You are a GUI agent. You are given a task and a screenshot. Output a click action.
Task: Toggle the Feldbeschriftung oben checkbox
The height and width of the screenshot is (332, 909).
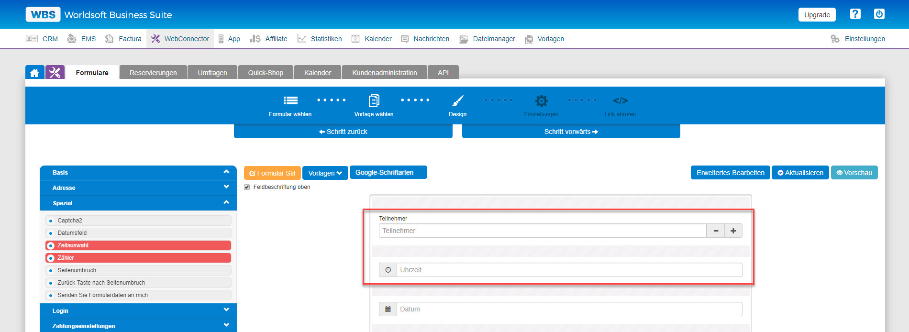point(247,187)
